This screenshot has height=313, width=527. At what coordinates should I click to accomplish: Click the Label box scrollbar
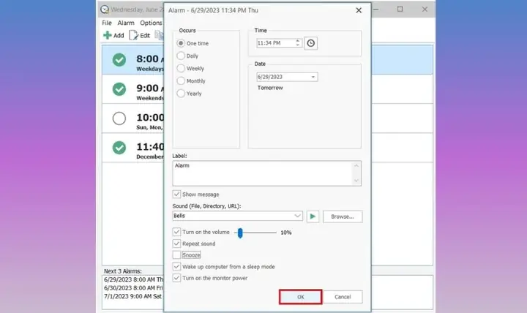pos(356,173)
